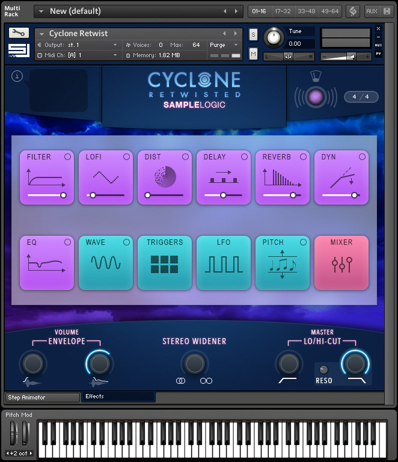This screenshot has width=398, height=462.
Task: Open the LFO square wave icon
Action: tap(224, 264)
